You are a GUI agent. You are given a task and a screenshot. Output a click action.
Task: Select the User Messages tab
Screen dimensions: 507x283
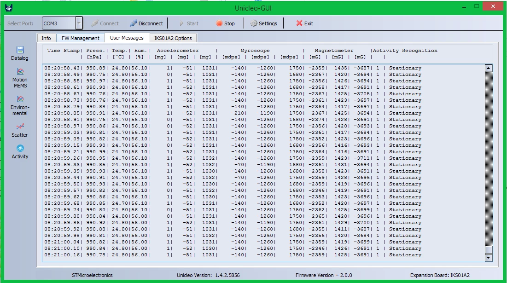click(127, 38)
